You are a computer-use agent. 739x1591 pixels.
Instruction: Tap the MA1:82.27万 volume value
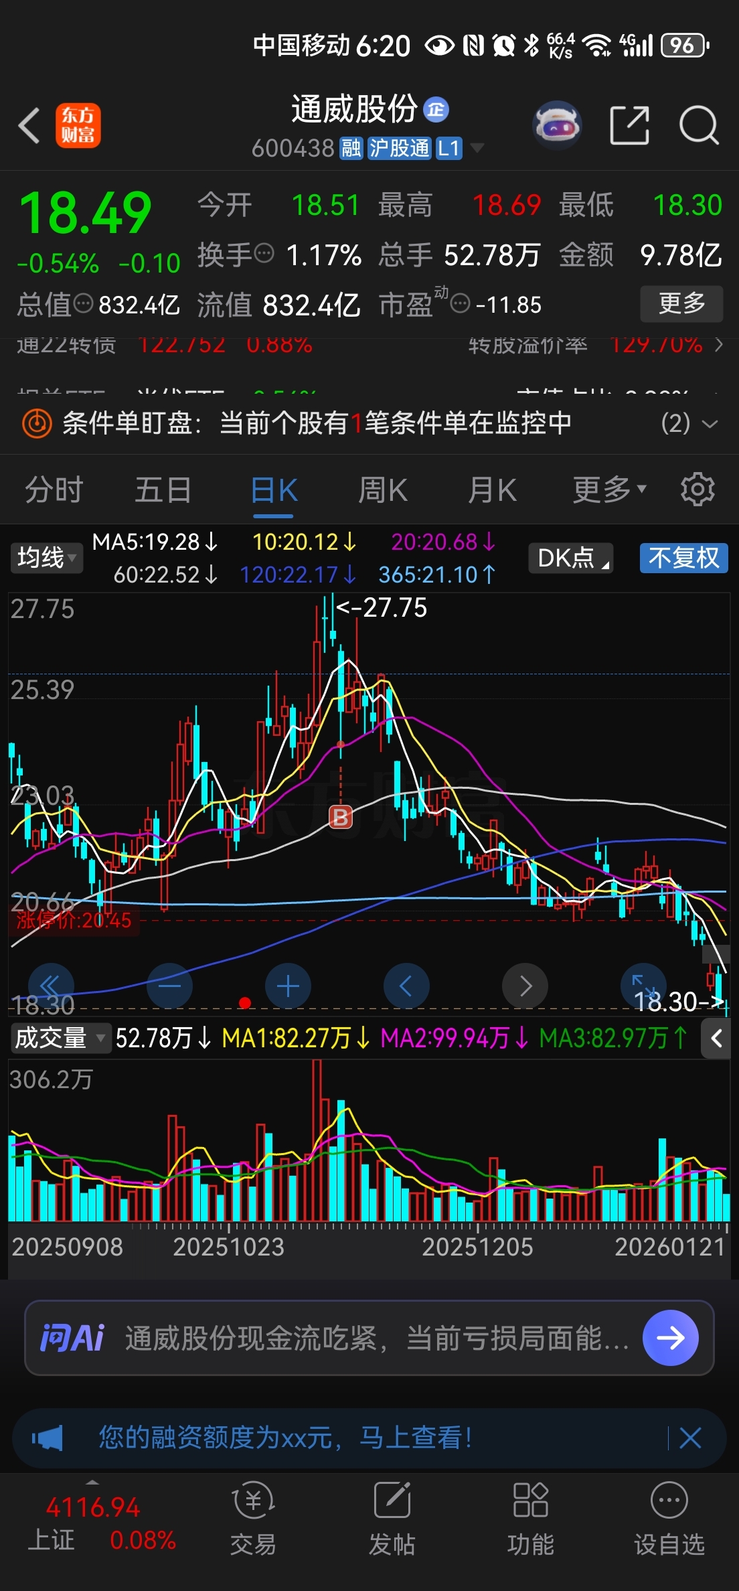click(x=295, y=1038)
